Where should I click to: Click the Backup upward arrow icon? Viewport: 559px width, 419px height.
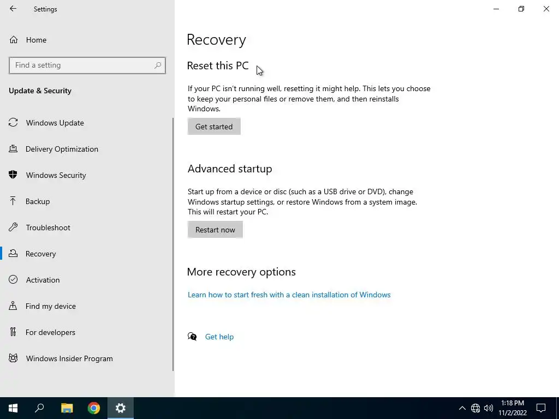tap(13, 201)
